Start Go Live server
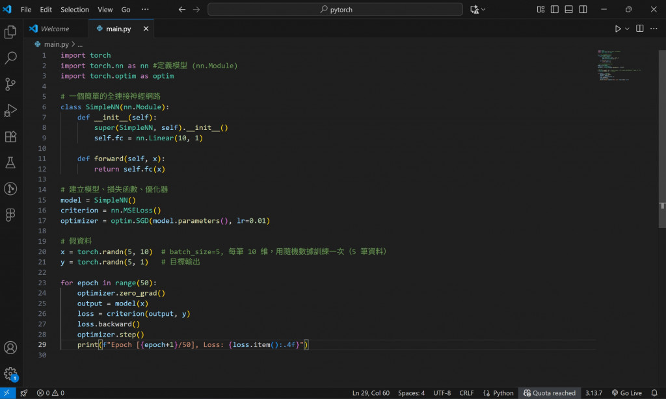 tap(626, 393)
